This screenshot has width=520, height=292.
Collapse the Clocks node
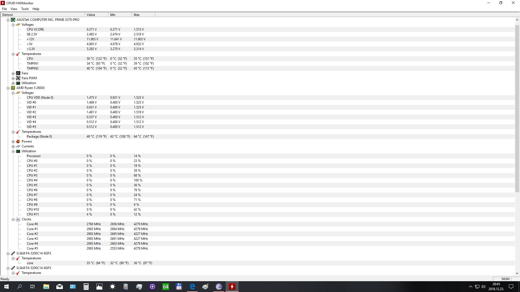pyautogui.click(x=13, y=220)
